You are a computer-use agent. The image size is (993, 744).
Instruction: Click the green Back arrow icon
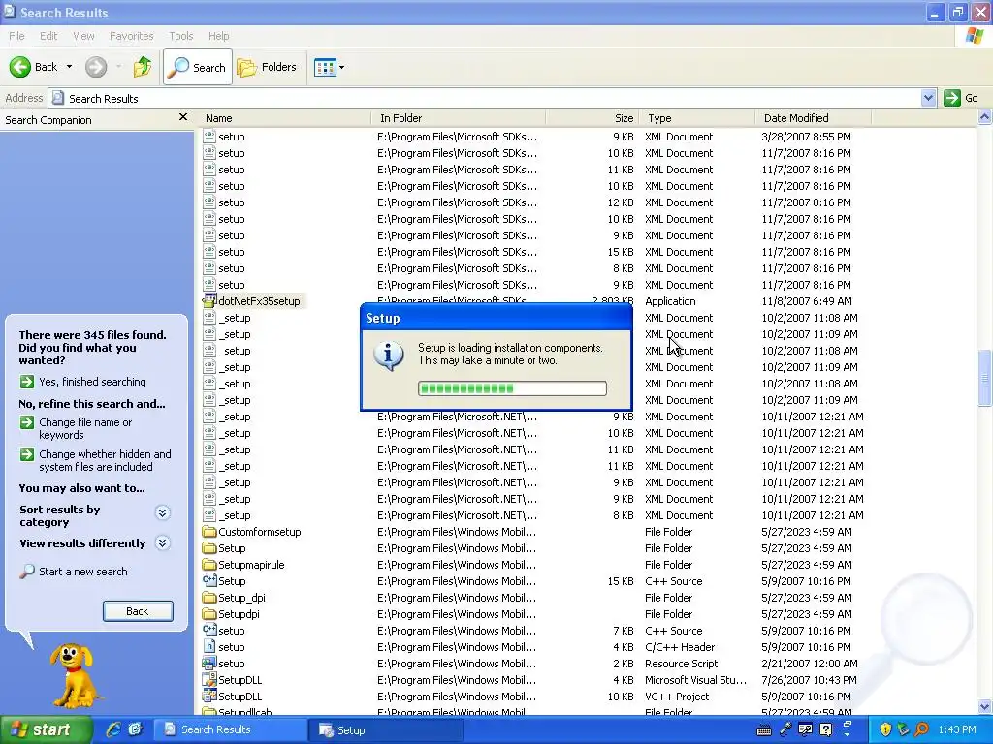[20, 67]
